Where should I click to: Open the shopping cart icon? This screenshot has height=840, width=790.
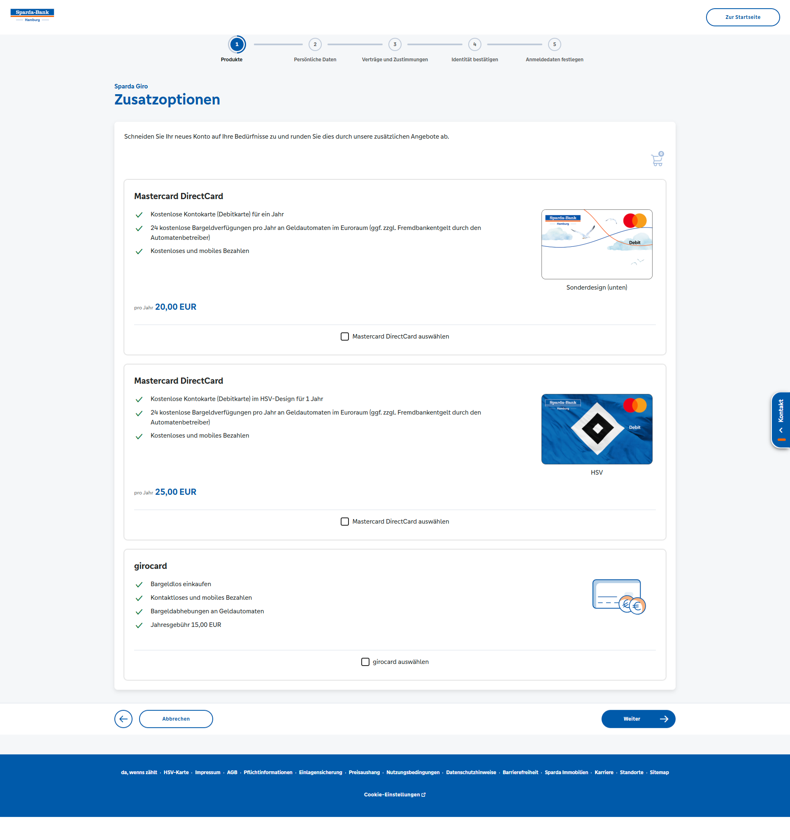tap(657, 160)
